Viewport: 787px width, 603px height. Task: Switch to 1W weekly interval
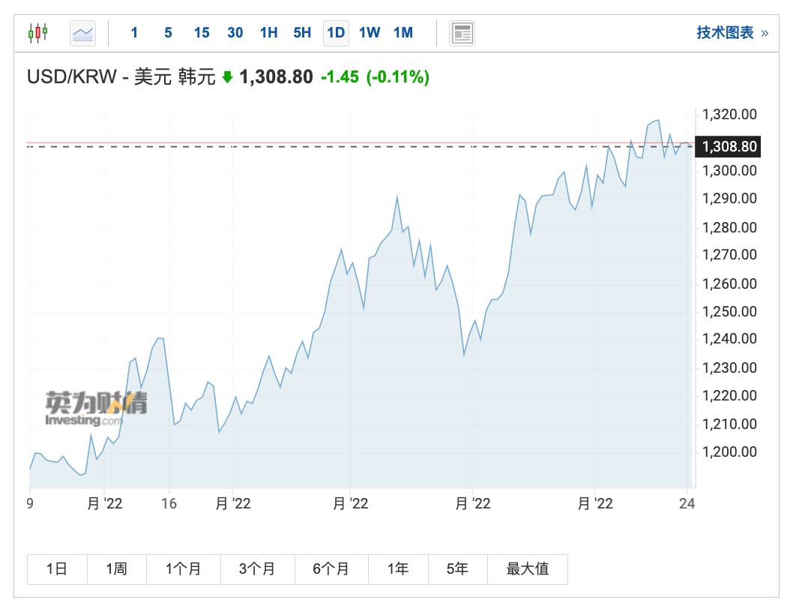[370, 33]
